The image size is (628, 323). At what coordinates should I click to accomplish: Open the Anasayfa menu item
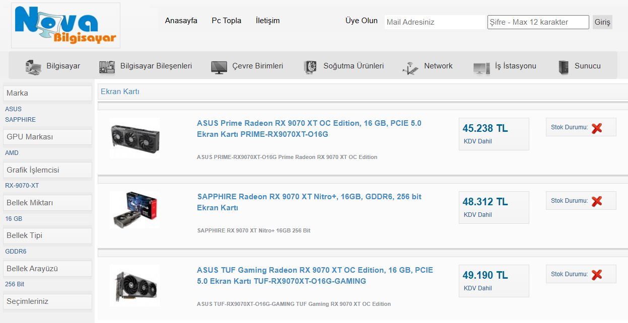181,21
